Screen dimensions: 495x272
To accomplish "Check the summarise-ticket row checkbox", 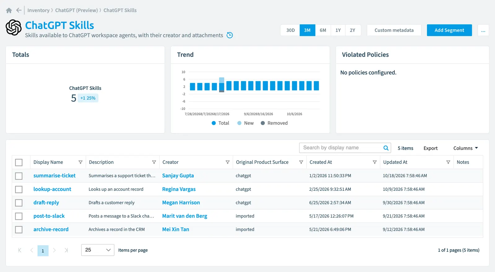I will [19, 176].
